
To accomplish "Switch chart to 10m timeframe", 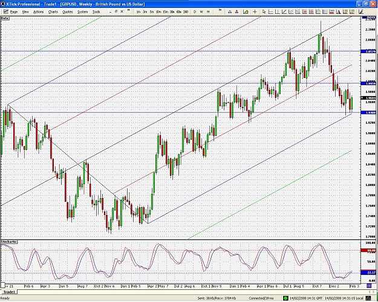I will click(x=158, y=11).
